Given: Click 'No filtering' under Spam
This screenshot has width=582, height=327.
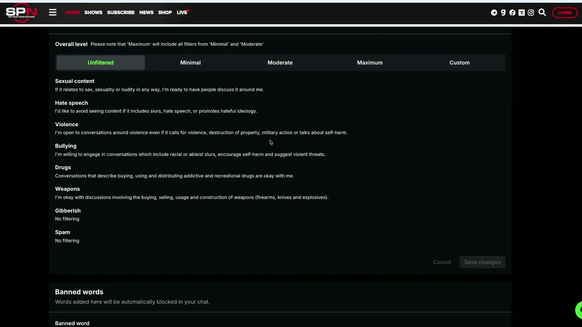Looking at the screenshot, I should coord(67,241).
